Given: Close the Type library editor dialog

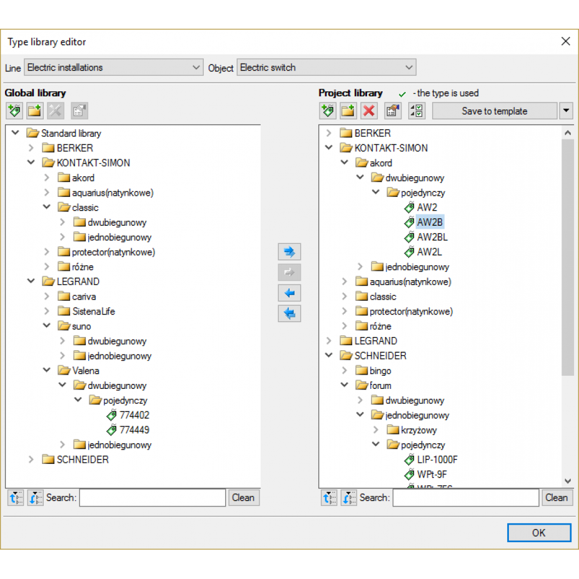Looking at the screenshot, I should coord(565,41).
